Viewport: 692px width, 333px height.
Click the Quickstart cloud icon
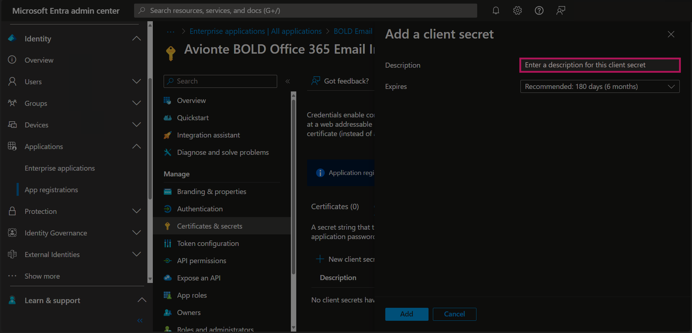point(168,118)
